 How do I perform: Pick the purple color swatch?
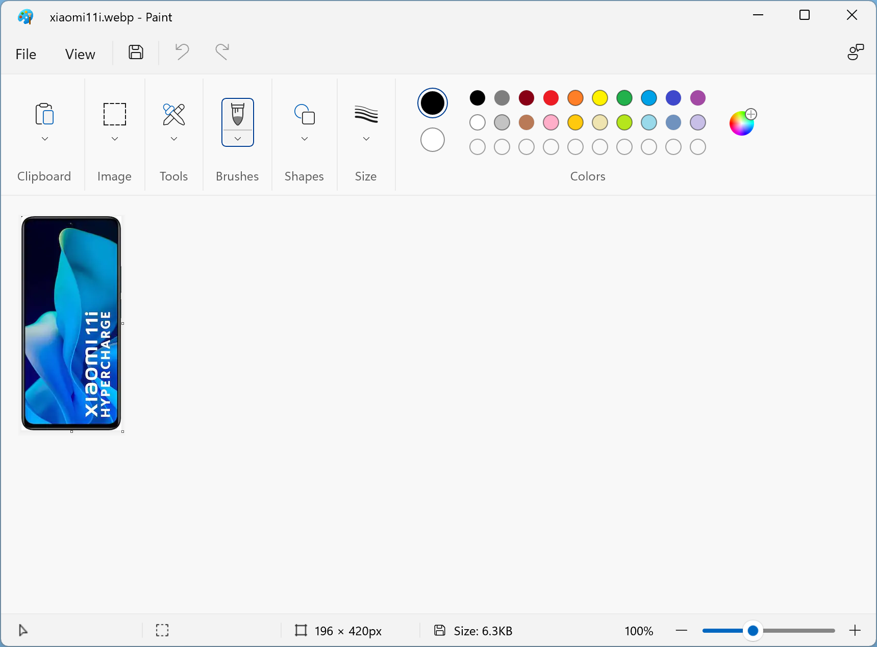click(698, 98)
